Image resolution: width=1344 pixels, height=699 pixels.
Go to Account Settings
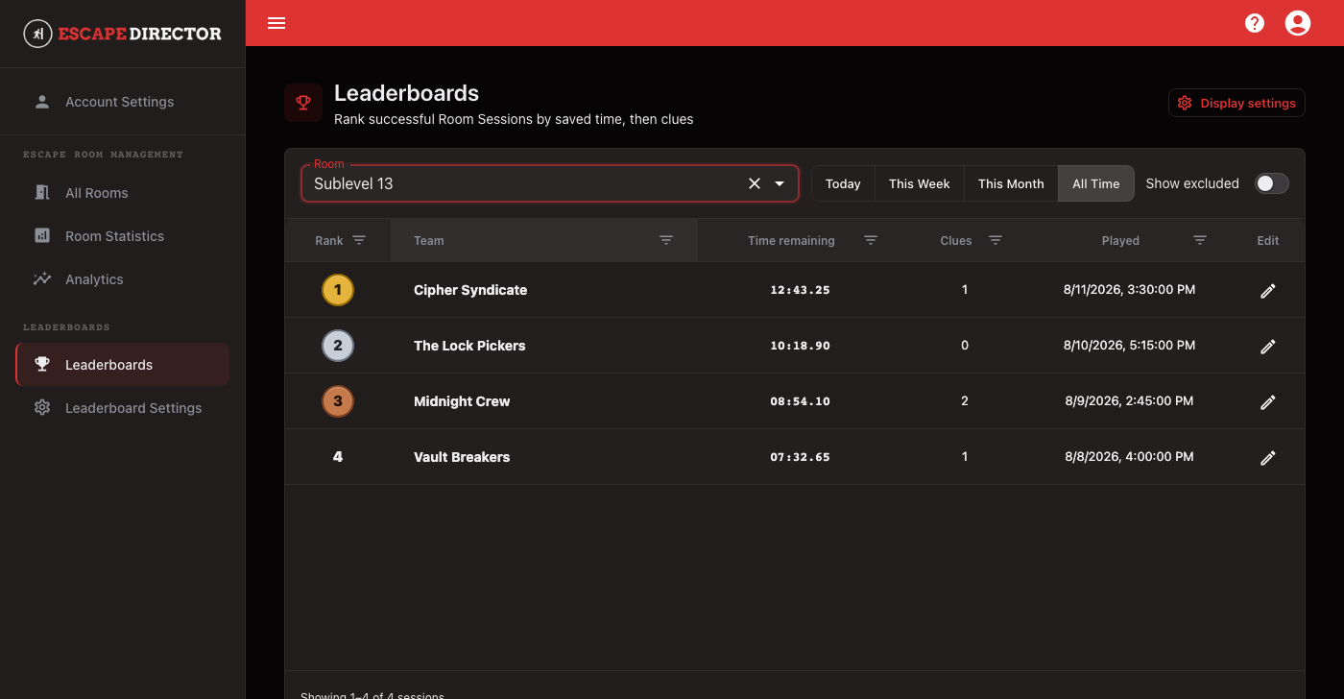[122, 102]
